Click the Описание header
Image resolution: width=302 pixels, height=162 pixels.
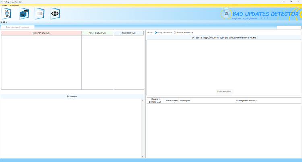point(72,96)
